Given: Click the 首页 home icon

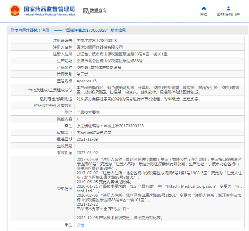Looking at the screenshot, I should (204, 8).
